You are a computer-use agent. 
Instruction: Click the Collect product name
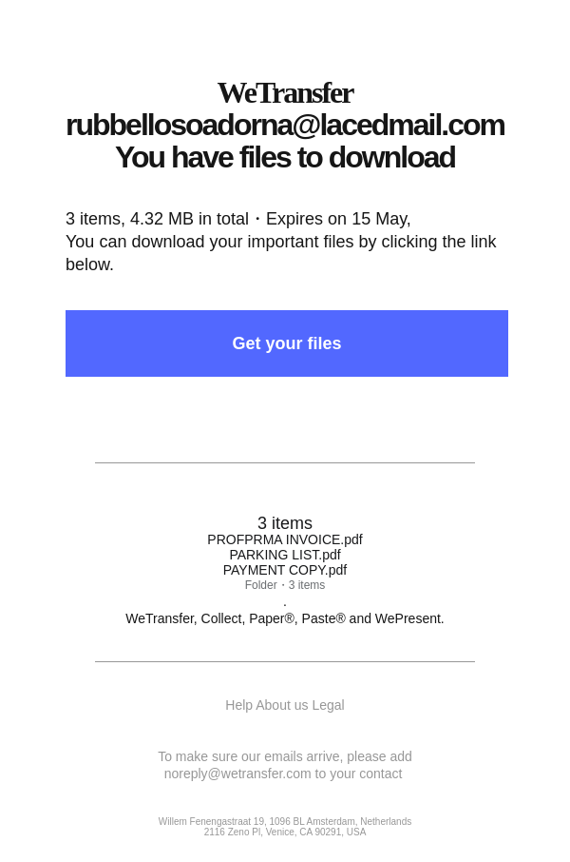coord(223,619)
